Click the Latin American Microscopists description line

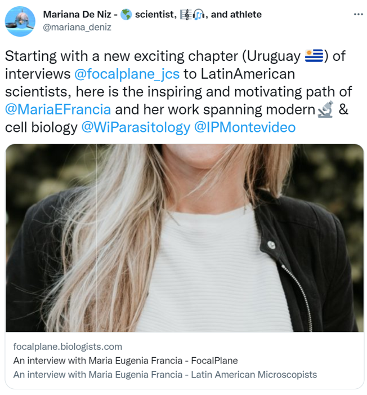pyautogui.click(x=165, y=375)
